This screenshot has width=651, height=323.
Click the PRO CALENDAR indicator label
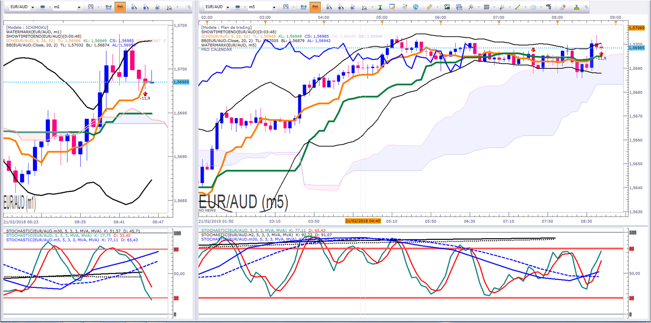[216, 49]
